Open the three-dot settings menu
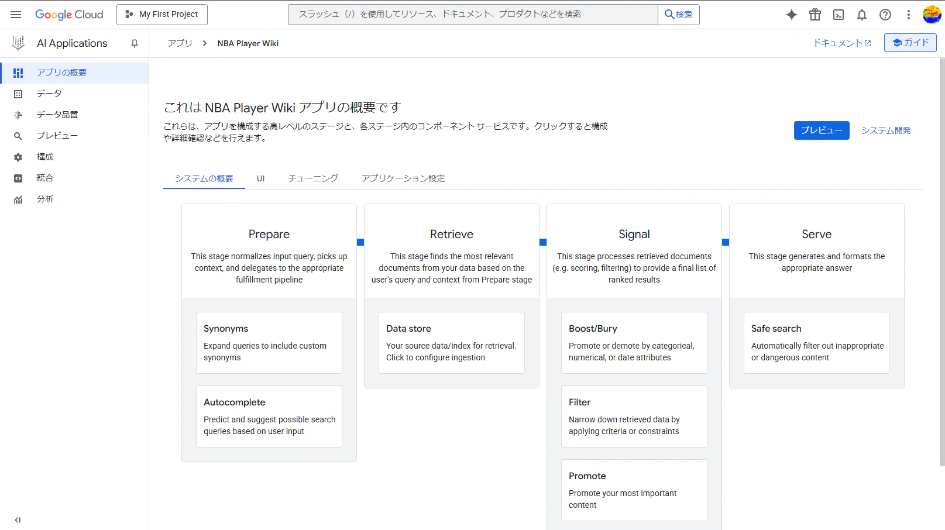 coord(909,15)
